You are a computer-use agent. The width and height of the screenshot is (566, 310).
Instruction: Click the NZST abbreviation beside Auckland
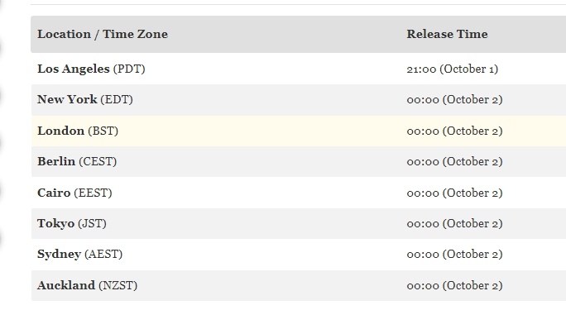[118, 285]
